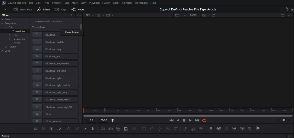Add a Color Curves node
The width and height of the screenshot is (294, 138).
[77, 129]
